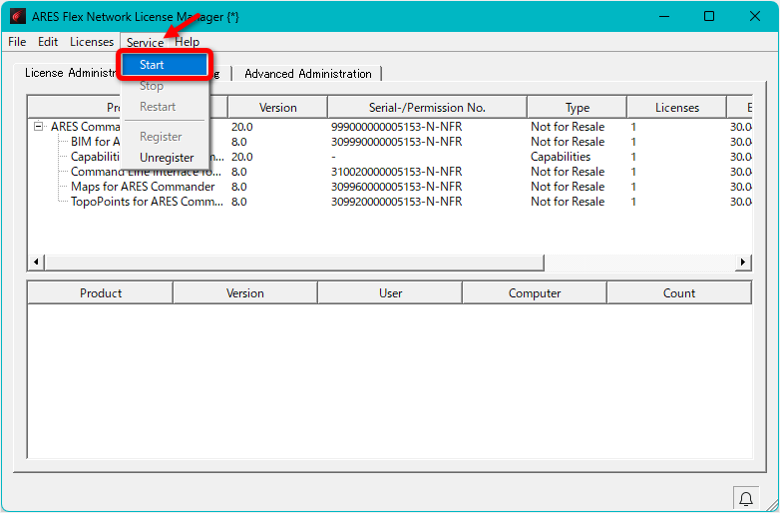Click the horizontal scrollbar thumb

point(294,261)
